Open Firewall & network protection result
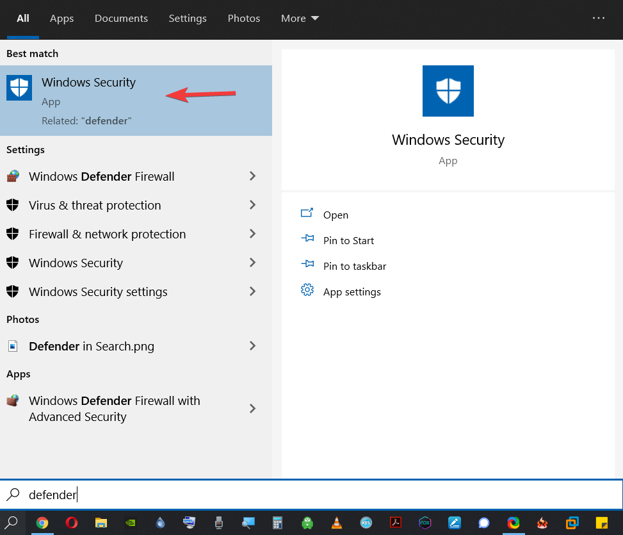The image size is (623, 535). tap(136, 234)
